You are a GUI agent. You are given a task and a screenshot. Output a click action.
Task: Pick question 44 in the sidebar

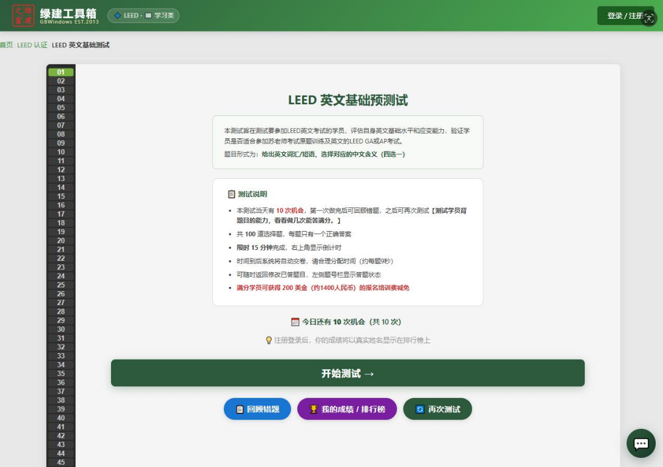tap(61, 454)
